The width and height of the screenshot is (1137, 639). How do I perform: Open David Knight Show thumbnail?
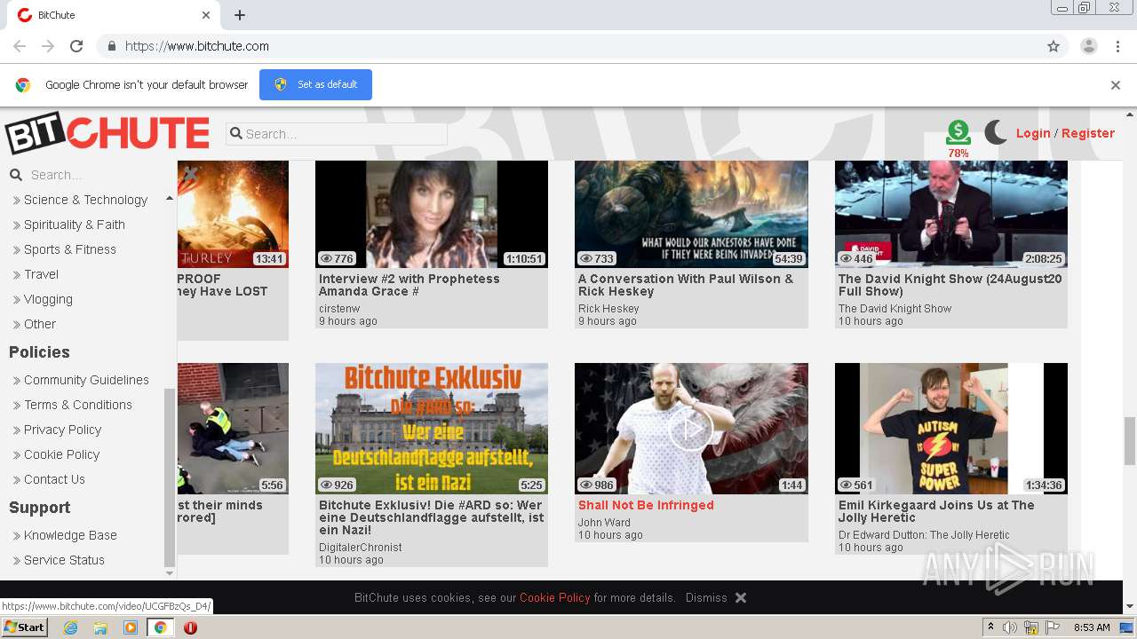(951, 214)
